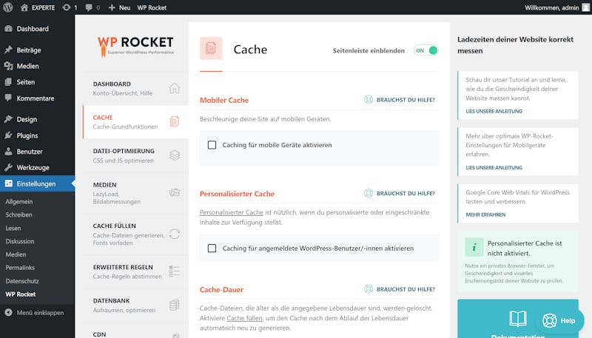Screen dimensions: 592x338
Task: Click the WP Rocket logo
Action: [135, 47]
